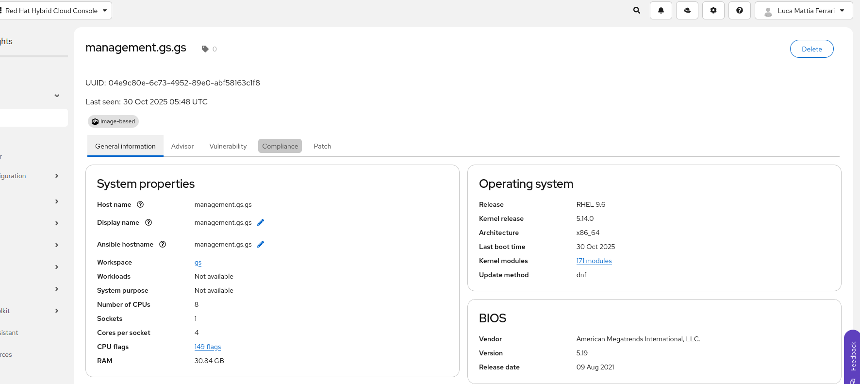Switch to the Vulnerability tab
The height and width of the screenshot is (384, 860).
tap(228, 146)
